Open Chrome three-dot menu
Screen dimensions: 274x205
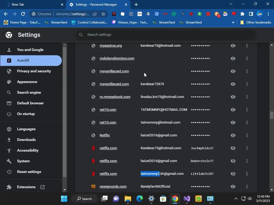click(x=268, y=14)
